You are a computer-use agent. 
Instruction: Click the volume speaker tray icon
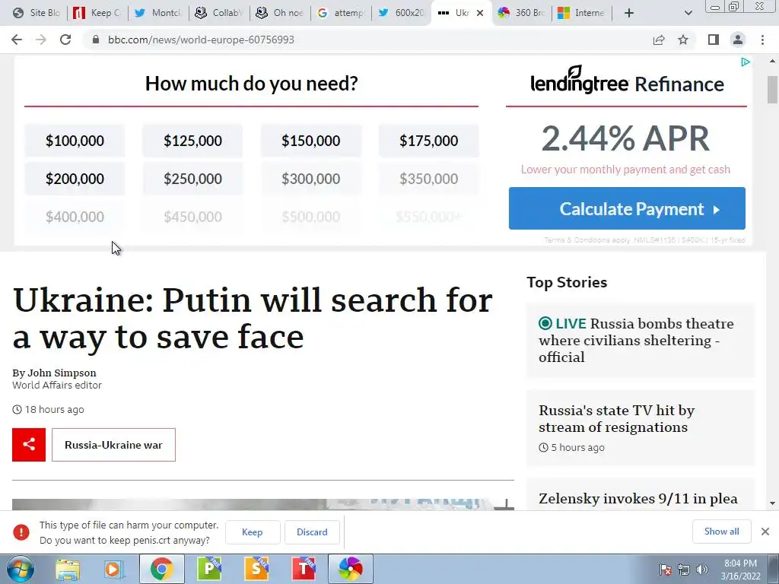click(x=702, y=570)
